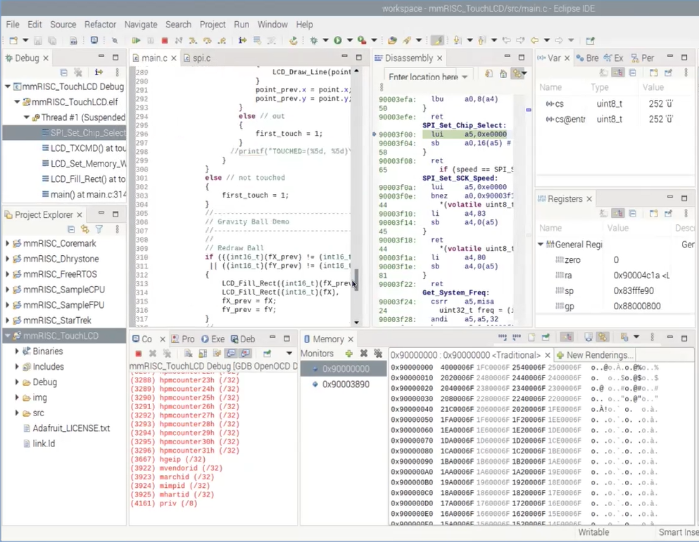
Task: Add a new memory monitor with plus icon
Action: pyautogui.click(x=348, y=354)
